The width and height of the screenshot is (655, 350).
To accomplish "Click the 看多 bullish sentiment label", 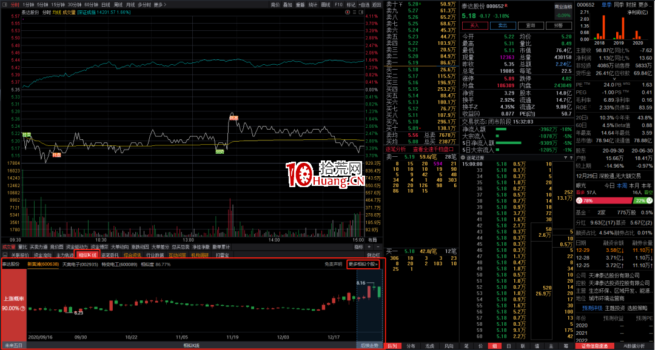I will pos(580,193).
